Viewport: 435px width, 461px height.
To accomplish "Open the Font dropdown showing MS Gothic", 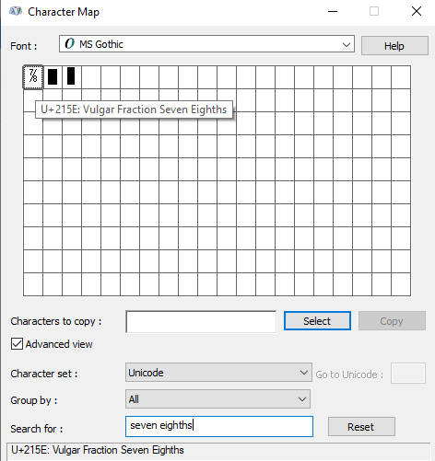I will [206, 44].
